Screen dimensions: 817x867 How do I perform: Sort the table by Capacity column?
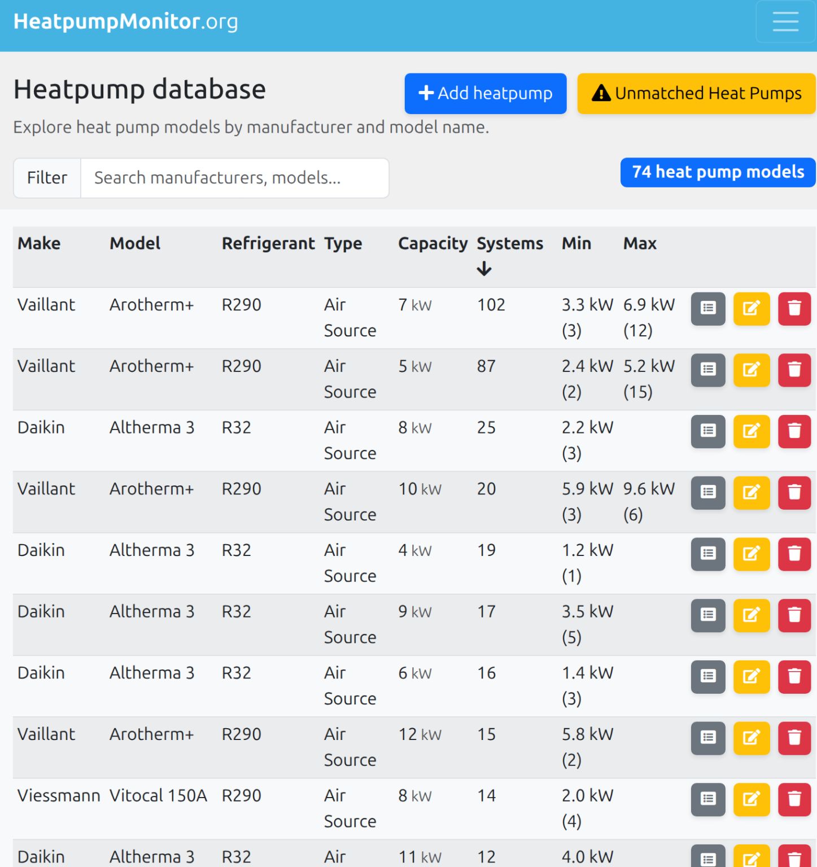point(432,244)
